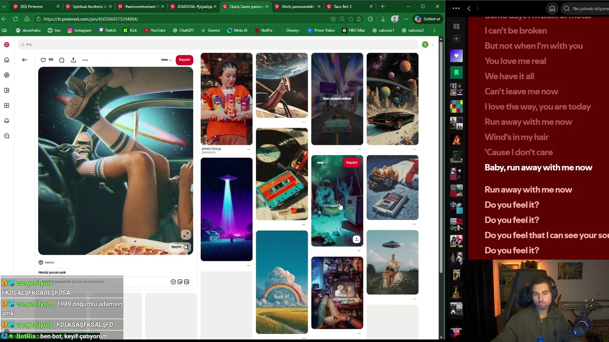Expand the account chevron next to avatar
Image resolution: width=609 pixels, height=342 pixels.
(x=432, y=45)
